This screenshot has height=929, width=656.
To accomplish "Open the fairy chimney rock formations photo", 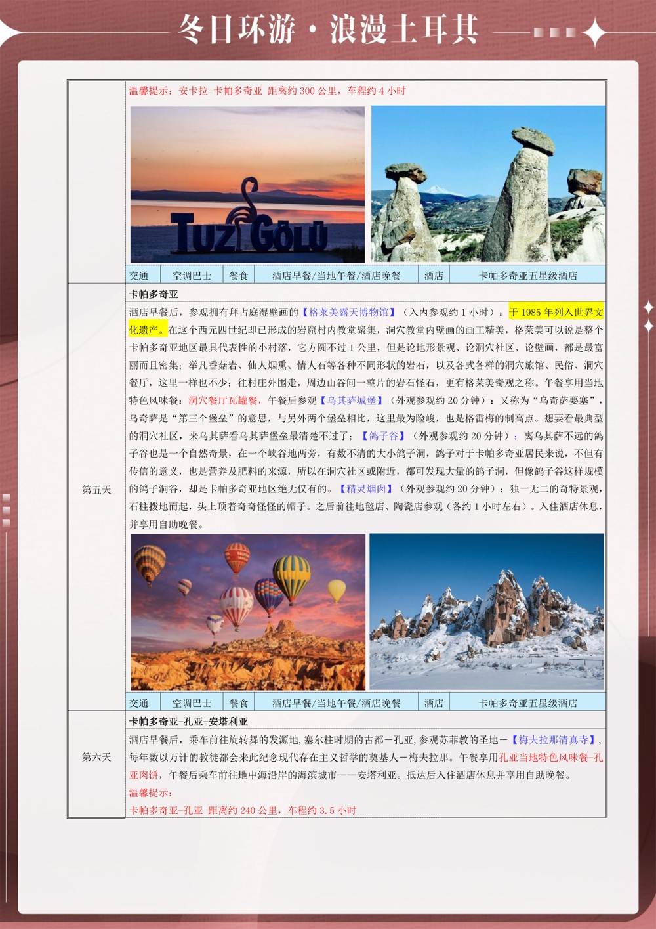I will pyautogui.click(x=488, y=184).
